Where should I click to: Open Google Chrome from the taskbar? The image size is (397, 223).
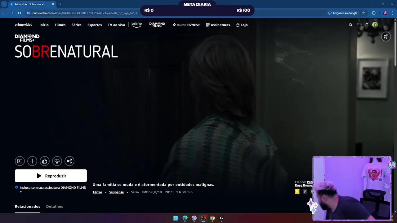(212, 218)
